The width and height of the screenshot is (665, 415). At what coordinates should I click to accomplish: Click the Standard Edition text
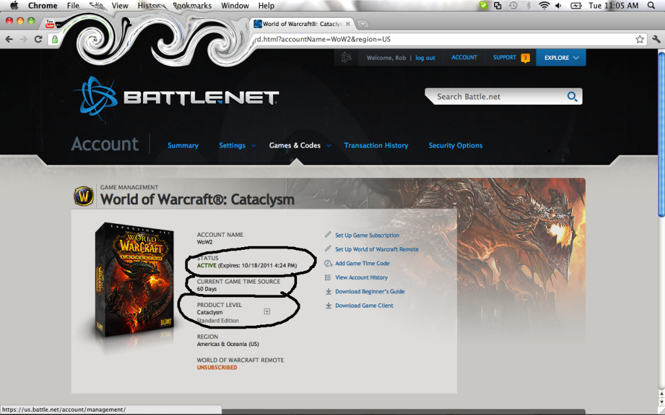(218, 321)
